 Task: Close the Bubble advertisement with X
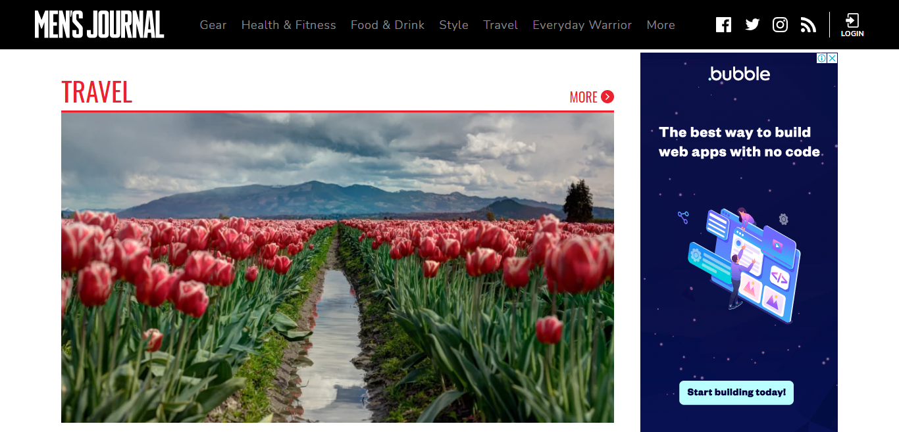point(832,58)
